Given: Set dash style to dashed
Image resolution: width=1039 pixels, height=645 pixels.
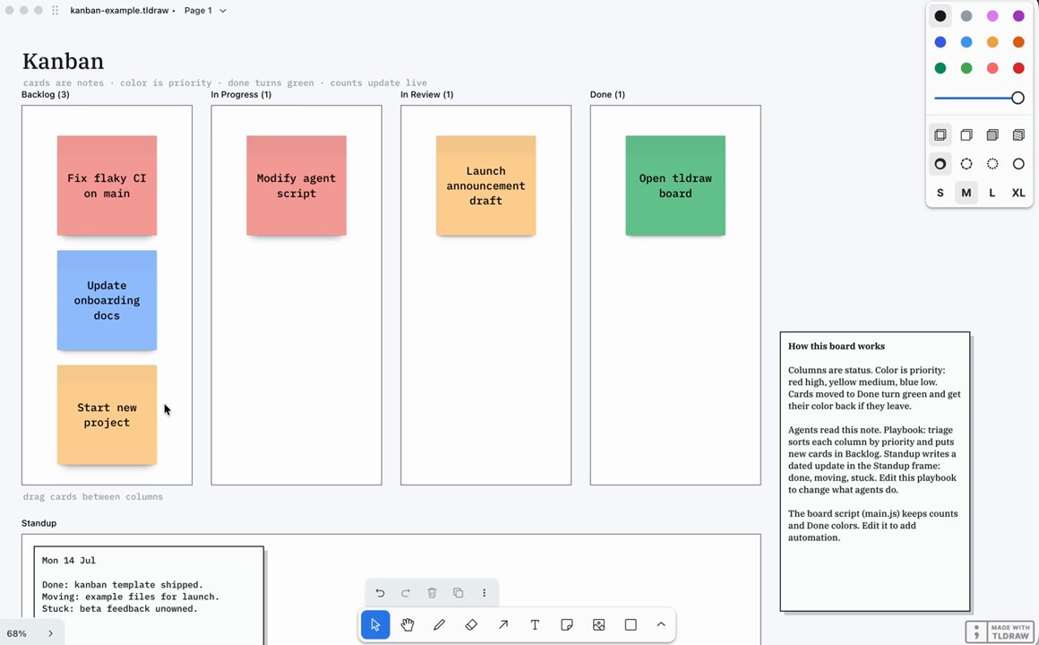Looking at the screenshot, I should click(966, 164).
